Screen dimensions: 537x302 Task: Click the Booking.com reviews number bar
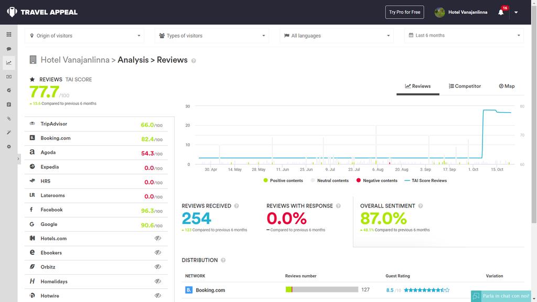(322, 289)
